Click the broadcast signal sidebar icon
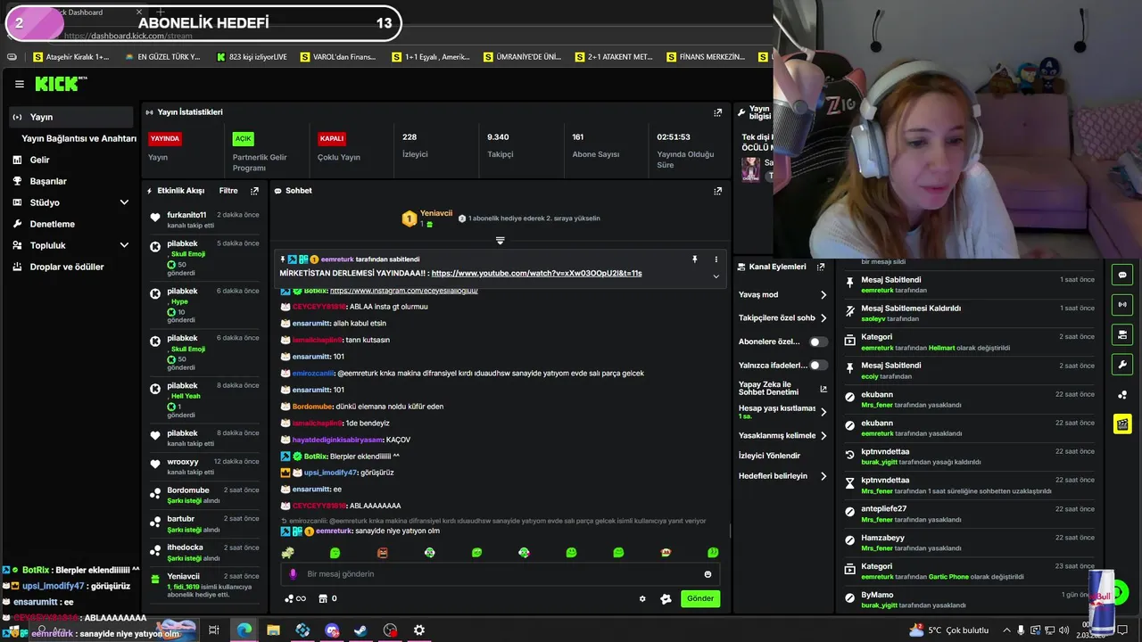This screenshot has width=1142, height=642. pyautogui.click(x=1122, y=304)
